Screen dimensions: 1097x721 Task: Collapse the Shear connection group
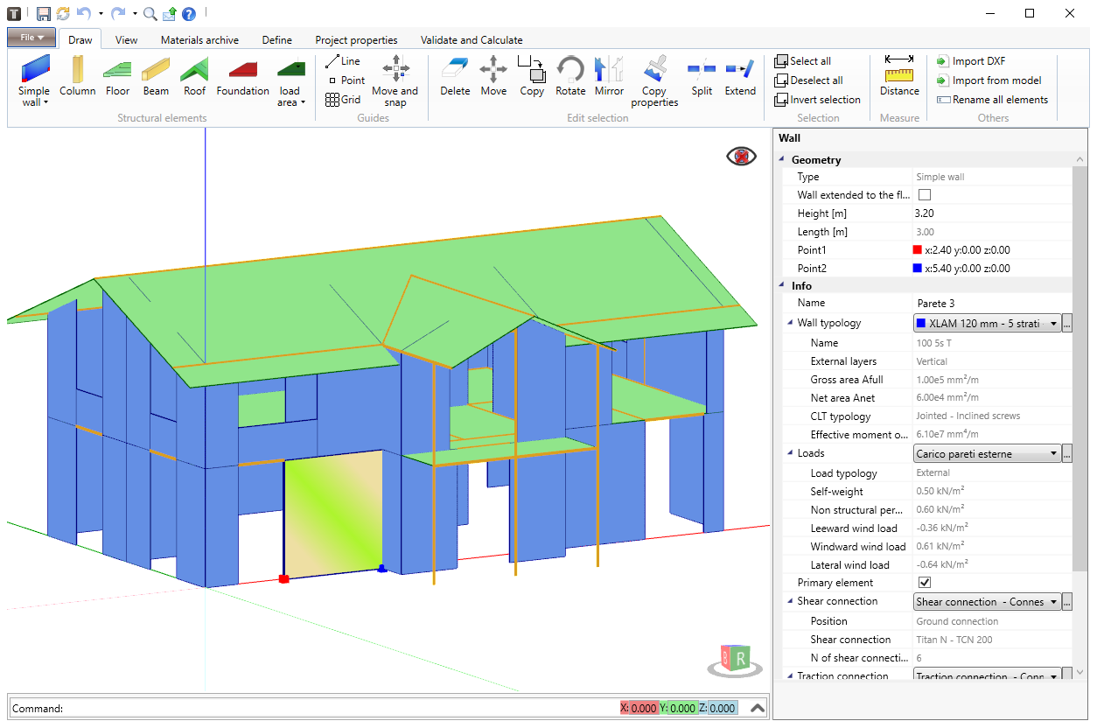(790, 601)
